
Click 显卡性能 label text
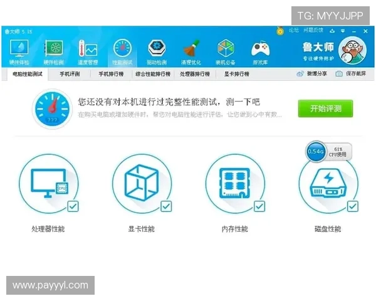pos(141,229)
